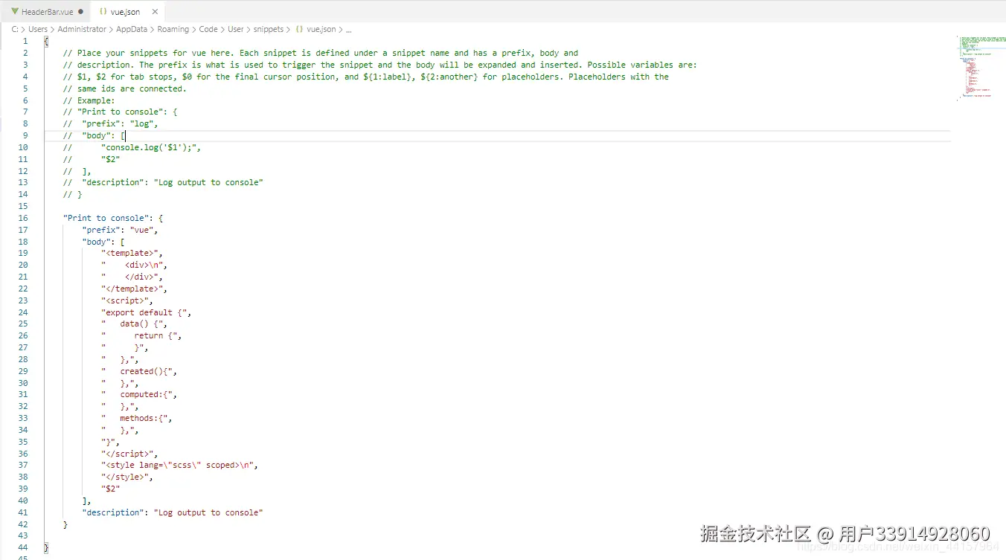Viewport: 1006px width, 560px height.
Task: Click the "created(){" string
Action: click(x=137, y=371)
